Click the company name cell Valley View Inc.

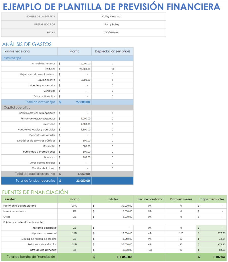[x=111, y=16]
